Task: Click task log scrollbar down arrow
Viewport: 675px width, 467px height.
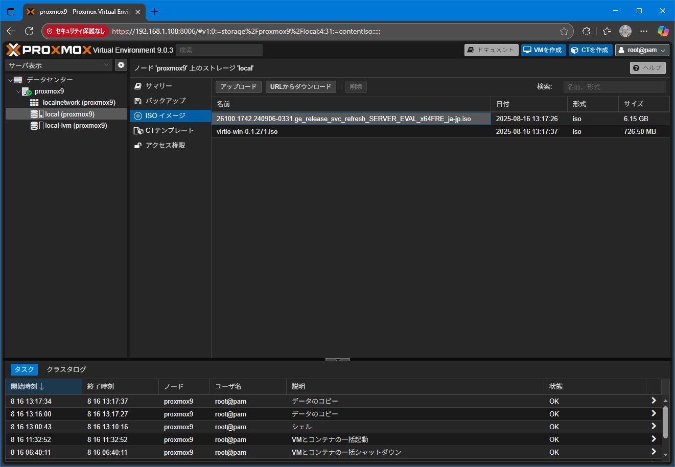Action: pos(665,455)
